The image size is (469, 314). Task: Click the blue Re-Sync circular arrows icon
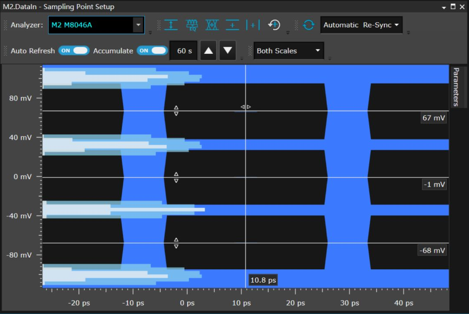tap(309, 25)
